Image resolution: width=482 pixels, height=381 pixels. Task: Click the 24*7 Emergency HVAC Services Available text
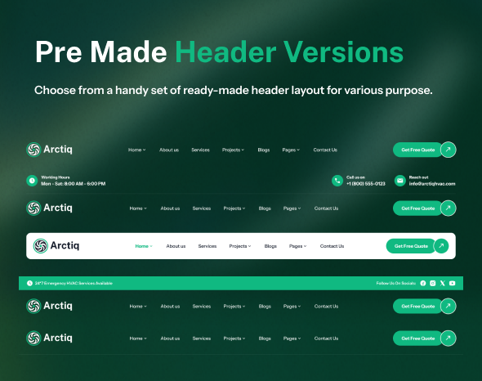coord(74,283)
